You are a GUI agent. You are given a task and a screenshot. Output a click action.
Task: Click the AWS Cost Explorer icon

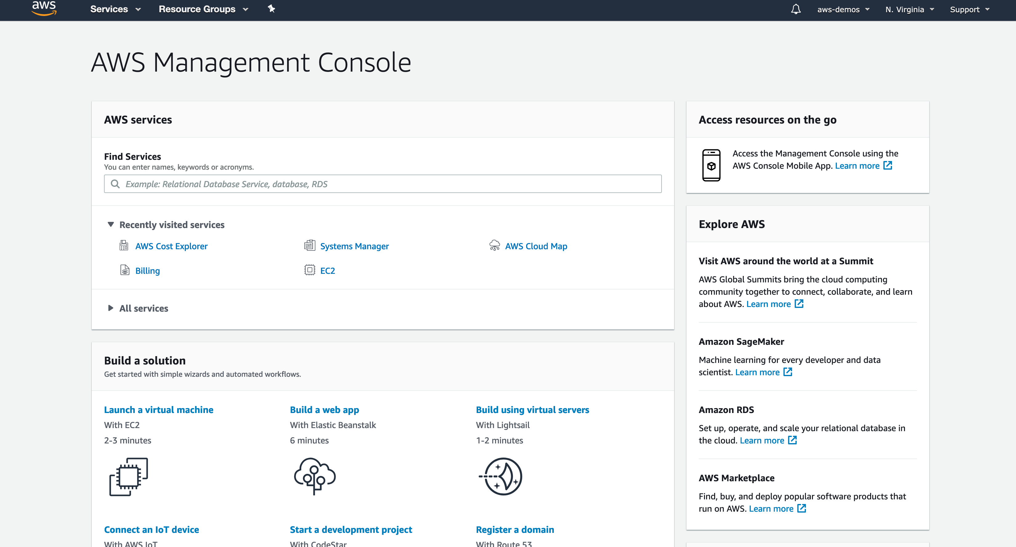(124, 246)
